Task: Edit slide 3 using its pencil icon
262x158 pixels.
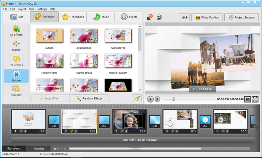Action: 122,131
